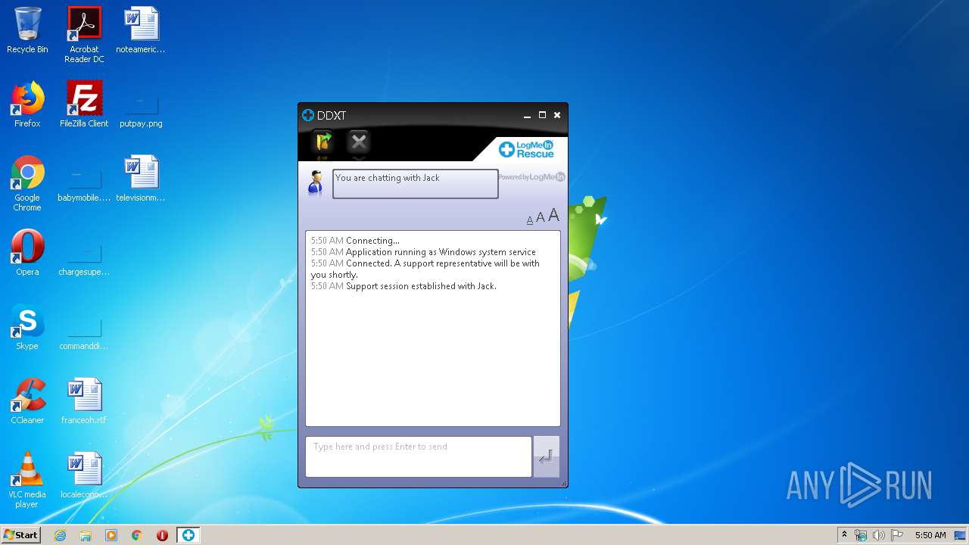The width and height of the screenshot is (969, 545).
Task: Click the DDXT title bar icon
Action: pyautogui.click(x=308, y=115)
